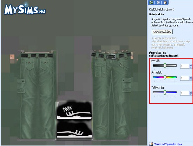Click the 'Kijelölt fájlok száma: 1' text
This screenshot has height=146, width=193.
point(162,9)
